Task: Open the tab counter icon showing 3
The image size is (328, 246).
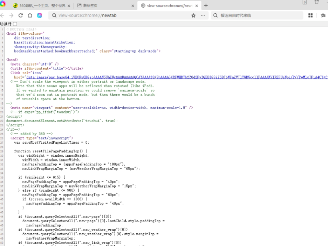Action: (x=305, y=2)
